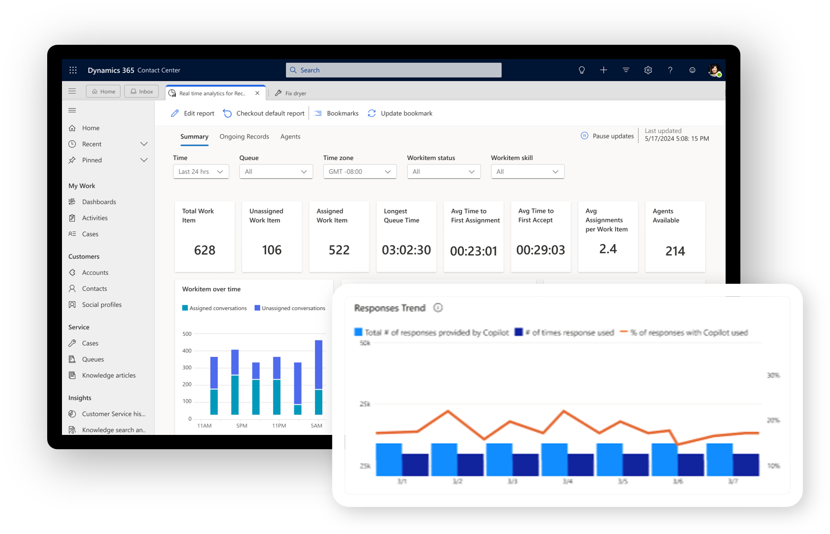Screen dimensions: 830x534
Task: Click the smiley feedback icon
Action: [x=692, y=70]
